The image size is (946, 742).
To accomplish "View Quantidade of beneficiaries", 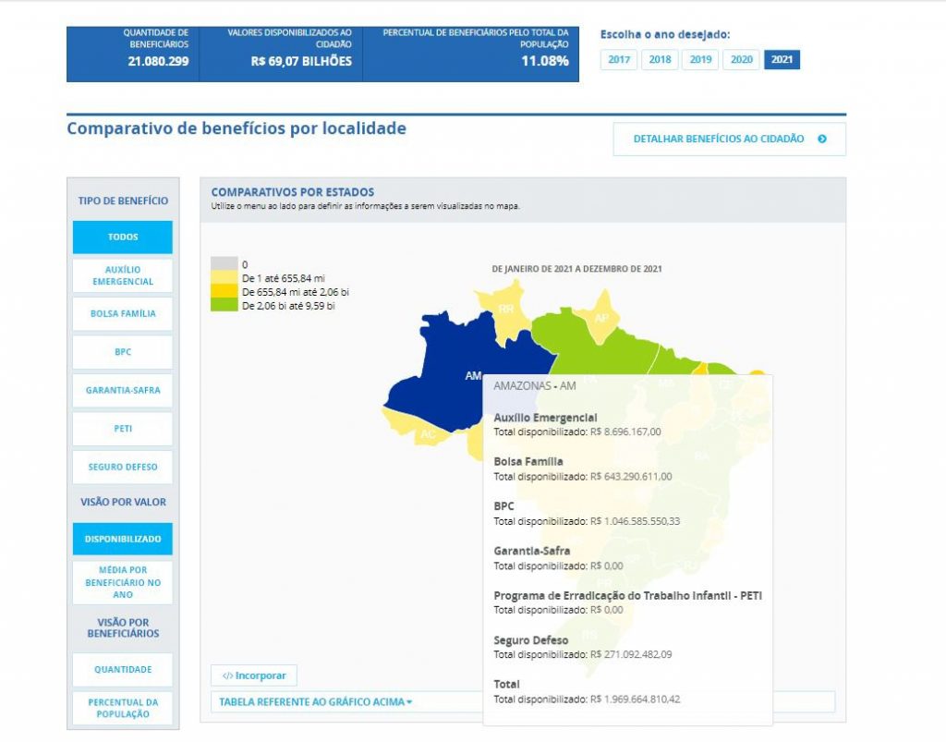I will point(123,670).
